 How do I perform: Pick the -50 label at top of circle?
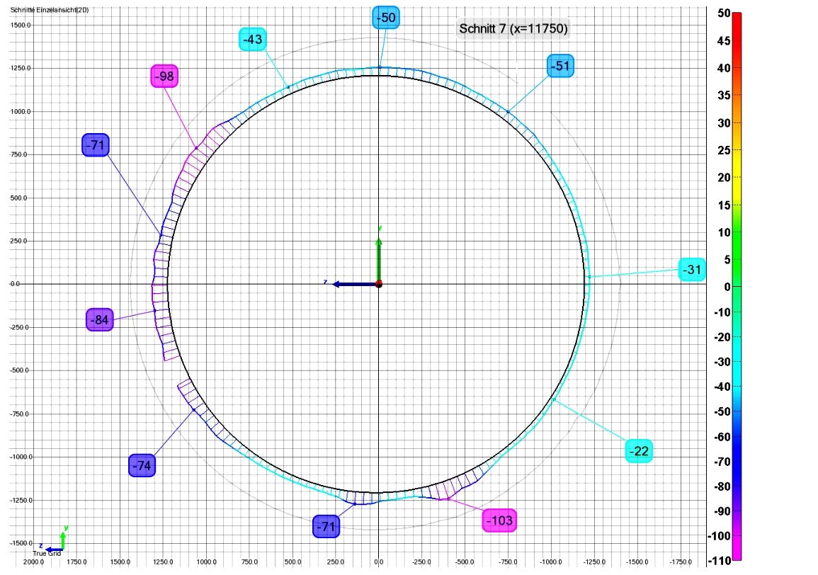pos(386,18)
